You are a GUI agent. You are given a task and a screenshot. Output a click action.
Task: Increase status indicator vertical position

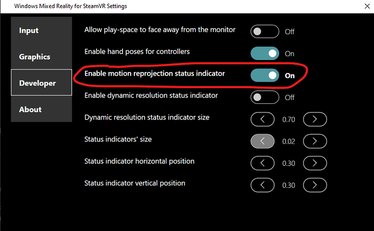314,185
